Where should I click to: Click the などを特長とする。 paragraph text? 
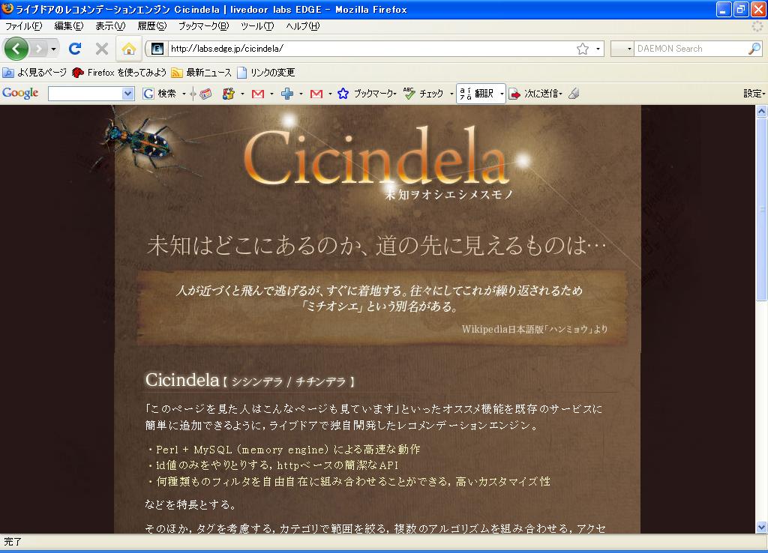point(191,504)
